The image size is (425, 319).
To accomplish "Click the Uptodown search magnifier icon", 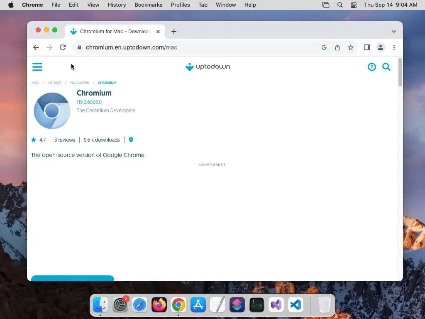I will tap(386, 67).
